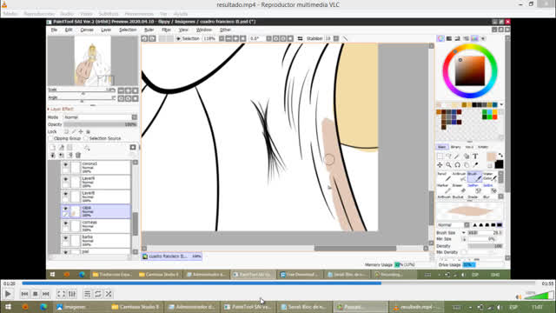Click zoom-in plus button beside the Scale slider
Image resolution: width=556 pixels, height=313 pixels.
point(128,90)
